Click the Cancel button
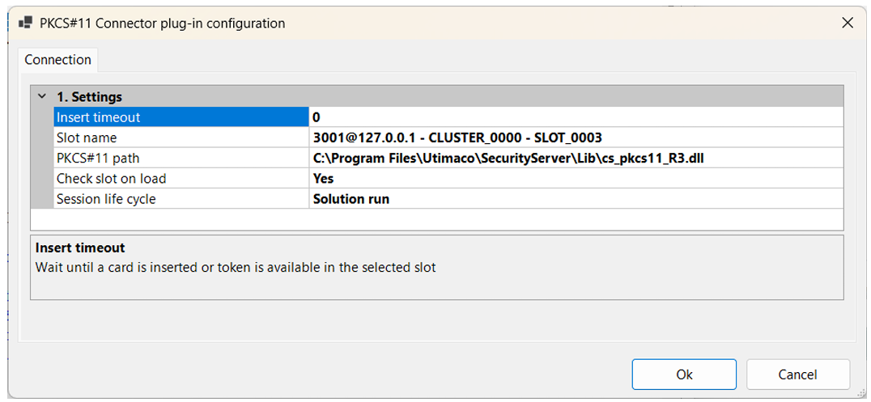The image size is (871, 402). pyautogui.click(x=797, y=374)
